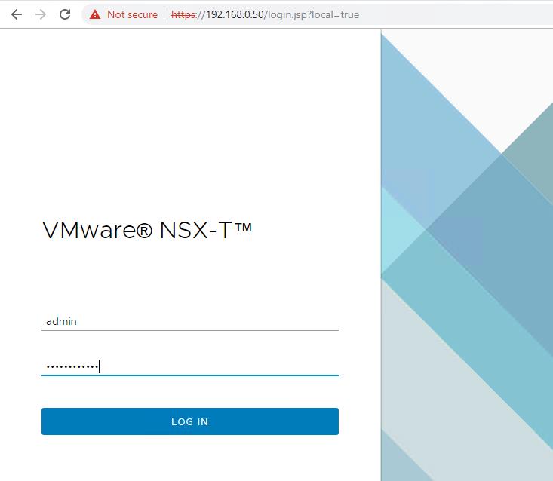
Task: Focus the password field
Action: coord(190,366)
